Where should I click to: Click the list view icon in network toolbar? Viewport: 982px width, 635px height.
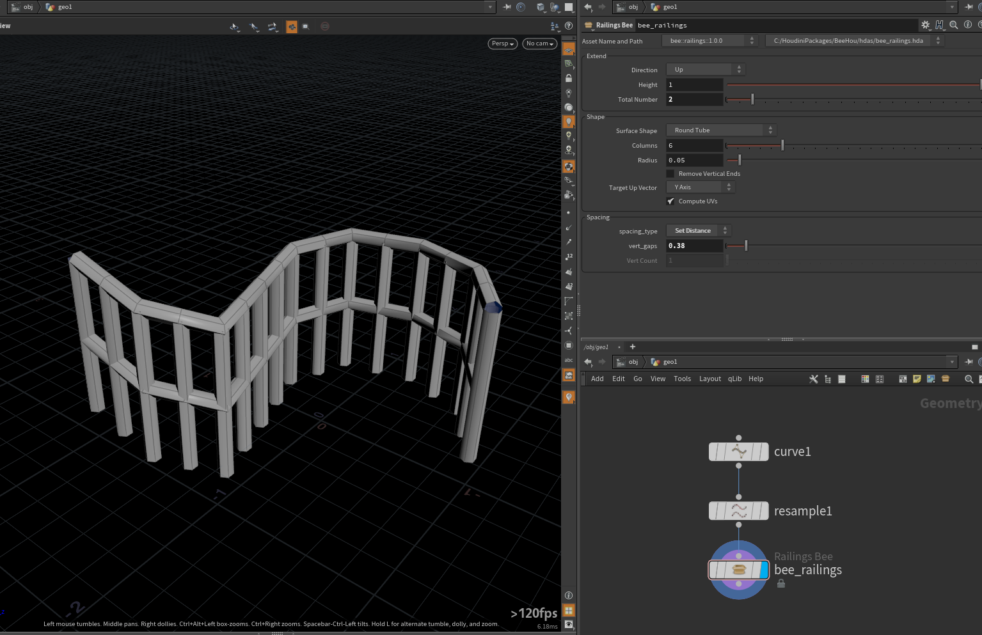pyautogui.click(x=842, y=379)
